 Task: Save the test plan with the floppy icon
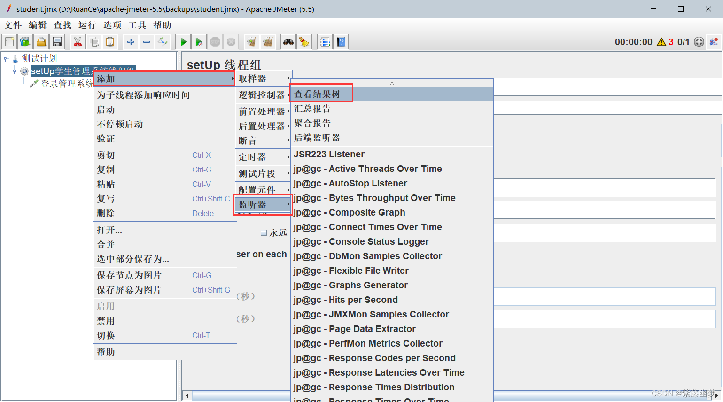(57, 42)
